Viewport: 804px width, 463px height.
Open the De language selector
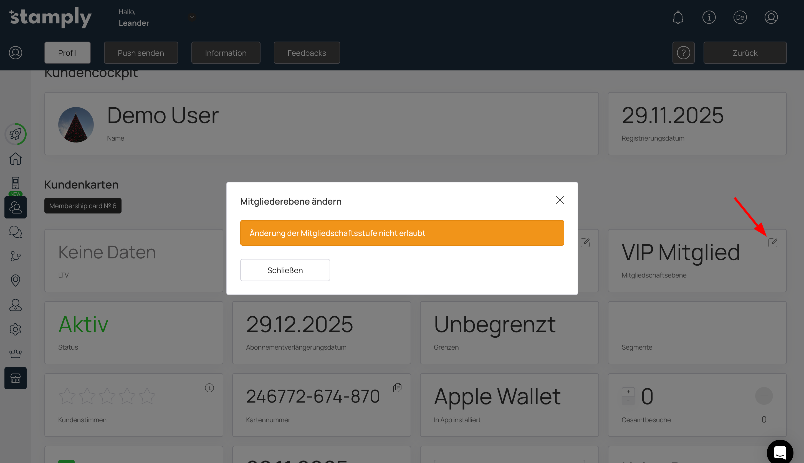[x=740, y=17]
